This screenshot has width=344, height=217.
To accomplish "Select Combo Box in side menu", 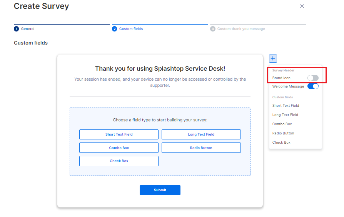I will [x=282, y=124].
